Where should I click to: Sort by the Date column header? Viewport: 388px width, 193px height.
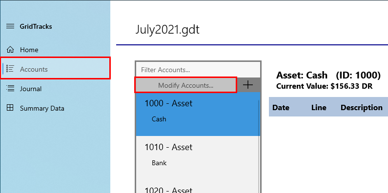coord(281,108)
